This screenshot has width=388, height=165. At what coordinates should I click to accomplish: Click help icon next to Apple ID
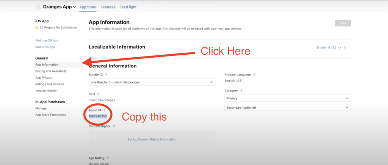click(105, 110)
